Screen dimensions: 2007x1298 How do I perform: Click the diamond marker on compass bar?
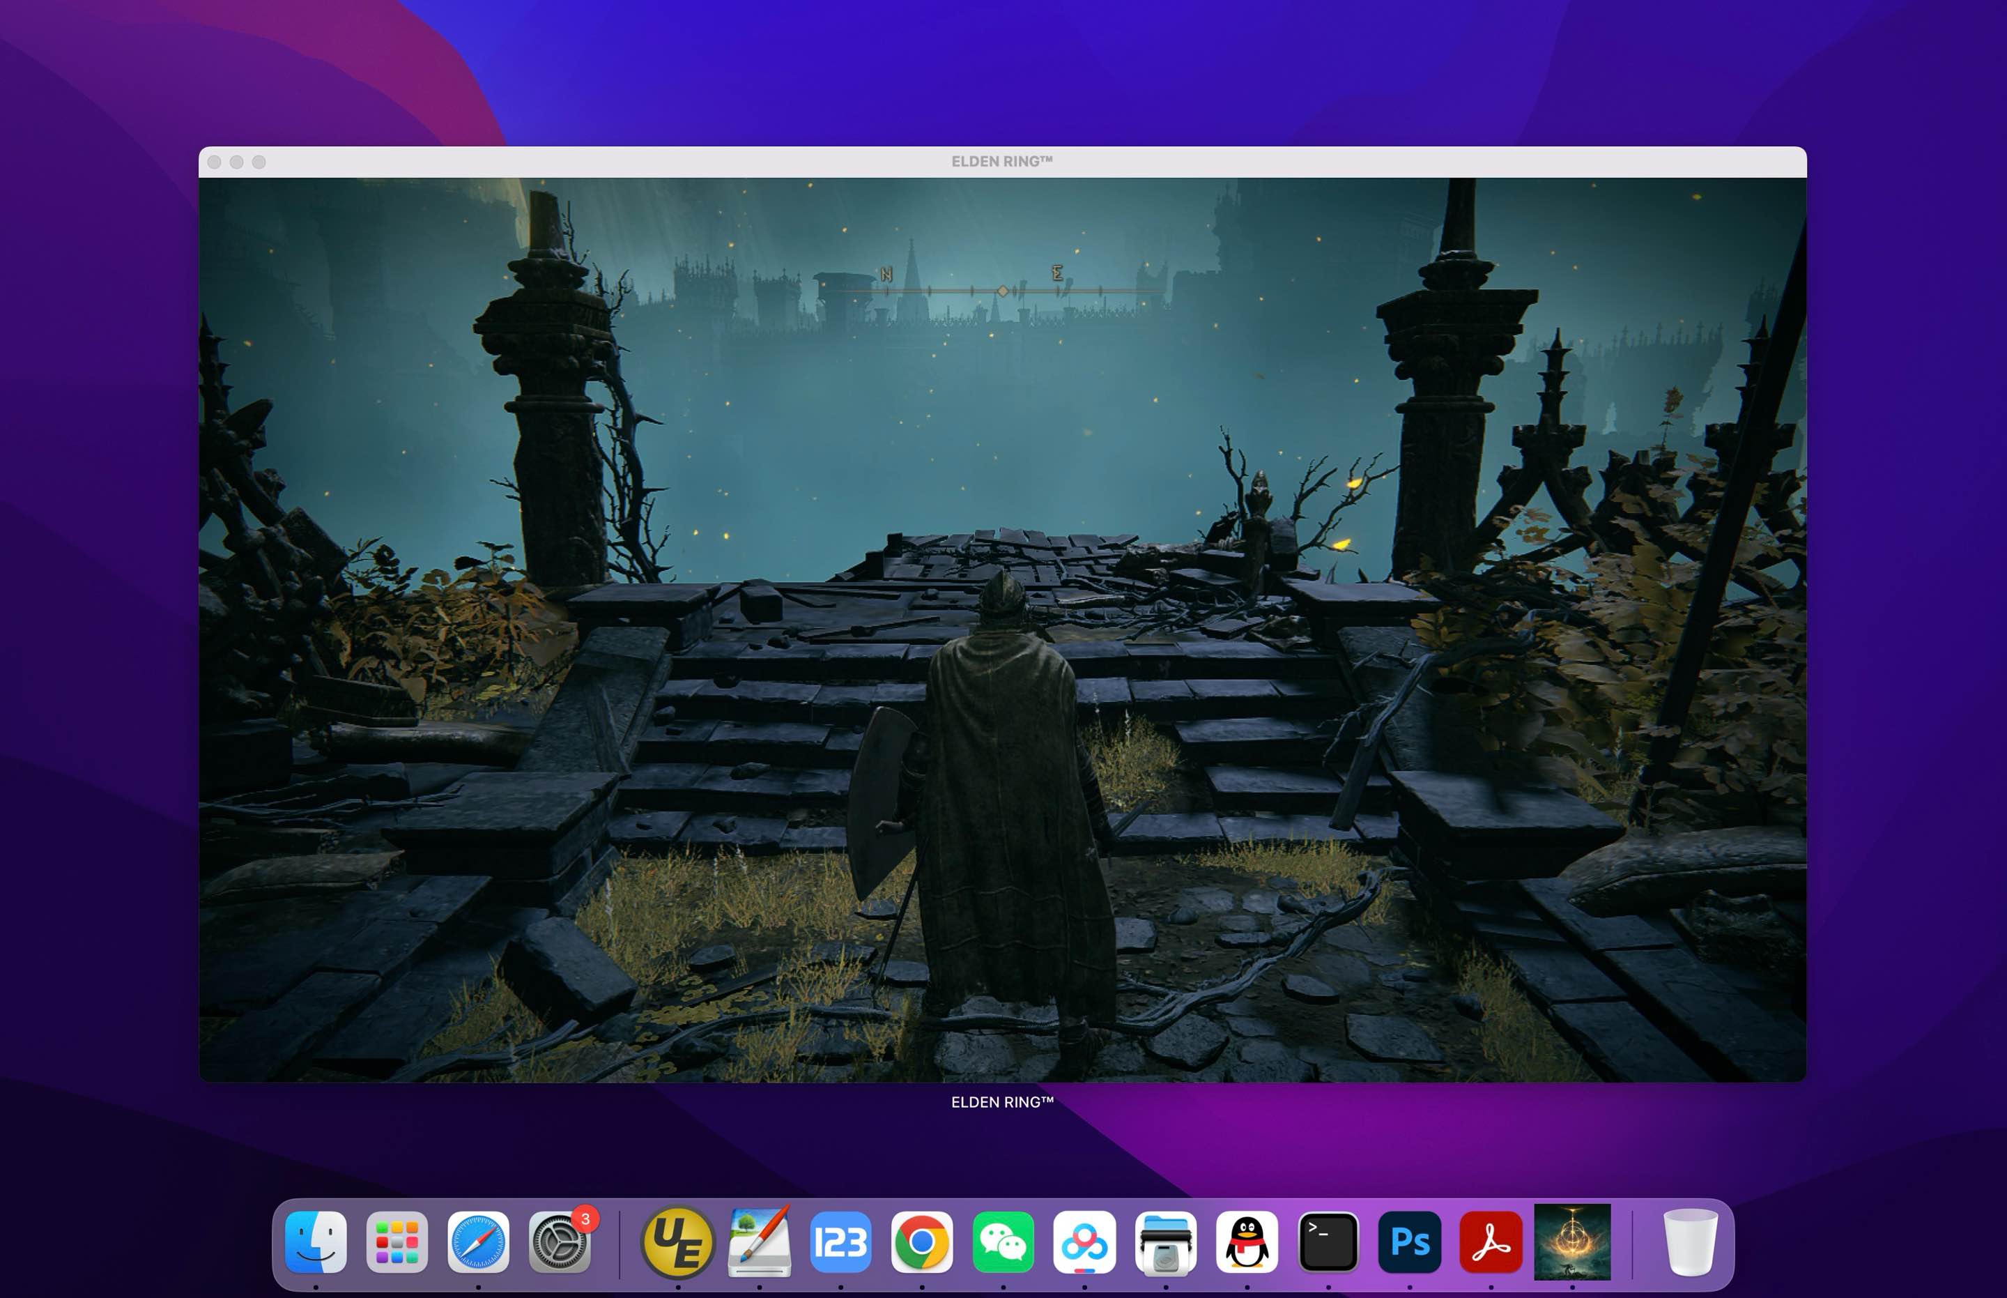[1003, 291]
